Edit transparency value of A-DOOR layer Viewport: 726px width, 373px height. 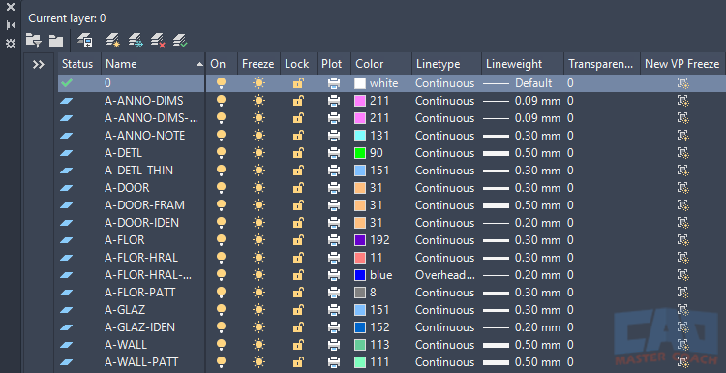coord(570,188)
